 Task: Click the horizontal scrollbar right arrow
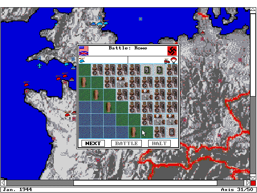(x=247, y=183)
